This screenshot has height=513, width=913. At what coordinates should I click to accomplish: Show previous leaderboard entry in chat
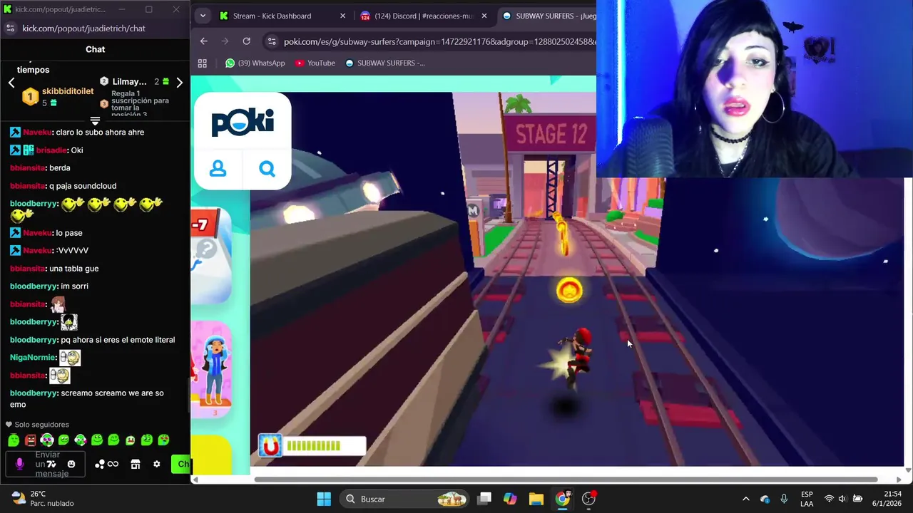(11, 83)
